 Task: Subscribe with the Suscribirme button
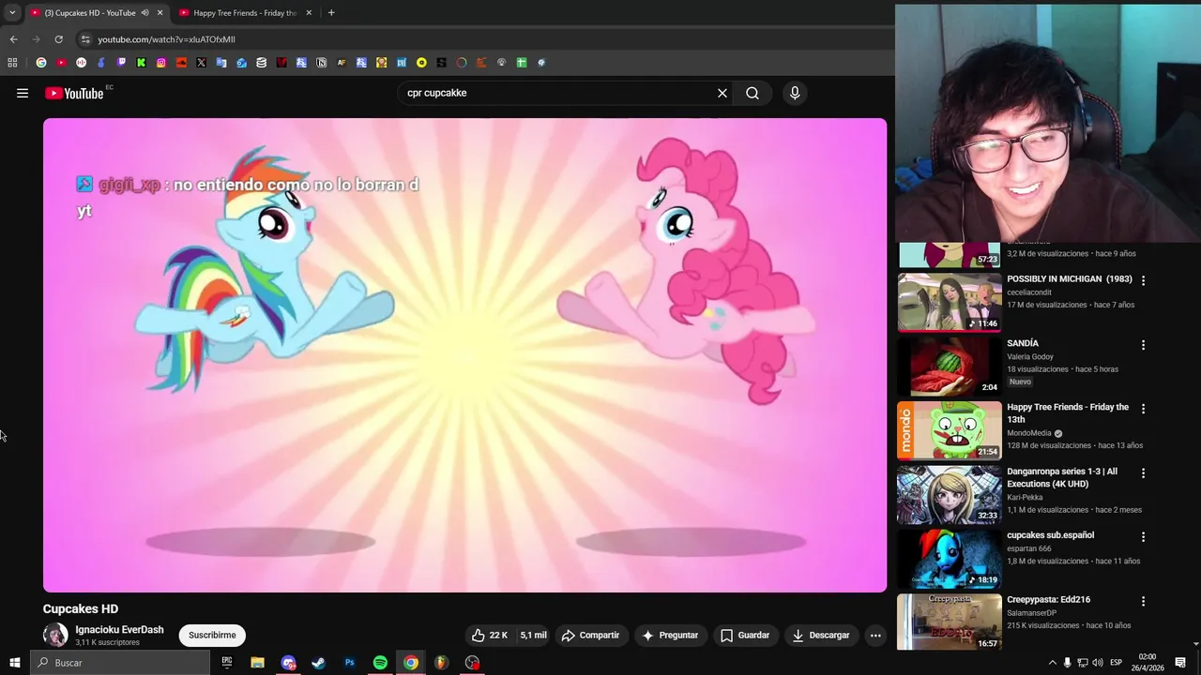click(x=212, y=635)
